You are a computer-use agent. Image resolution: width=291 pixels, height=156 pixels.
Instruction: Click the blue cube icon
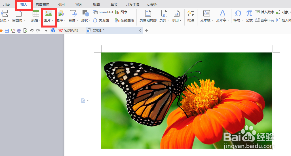(53, 30)
